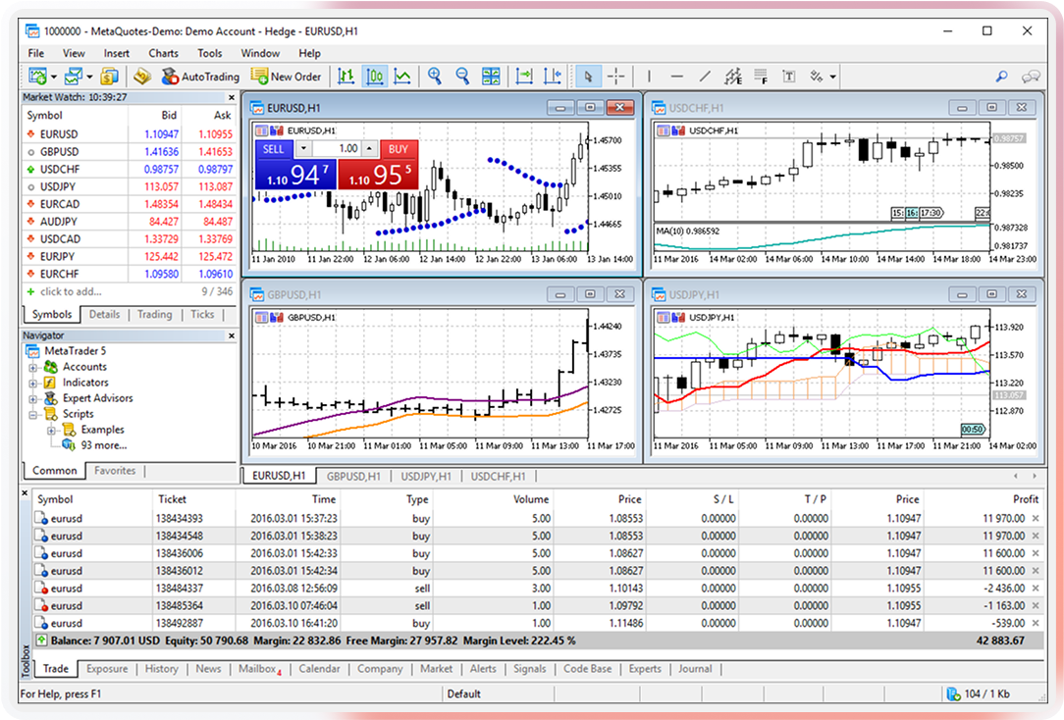Open the Insert menu
The height and width of the screenshot is (720, 1064).
pos(117,53)
